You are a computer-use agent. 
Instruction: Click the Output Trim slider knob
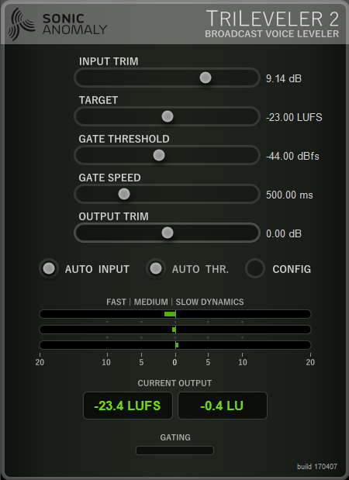pyautogui.click(x=168, y=233)
